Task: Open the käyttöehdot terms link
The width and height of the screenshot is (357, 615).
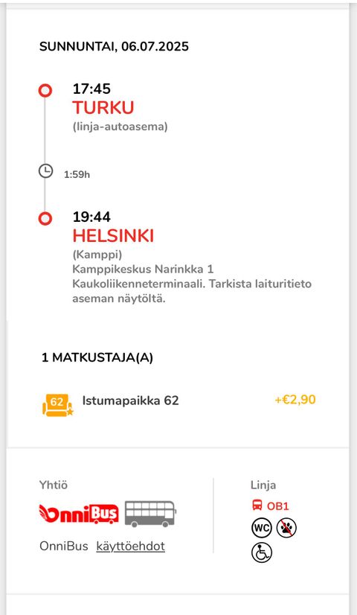Action: 130,546
